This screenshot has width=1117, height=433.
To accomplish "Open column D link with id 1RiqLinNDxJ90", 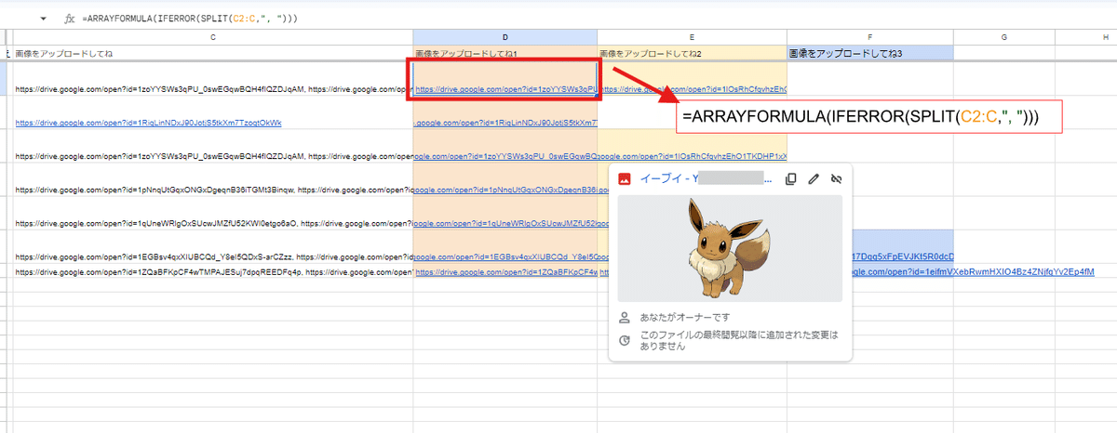I will 505,123.
